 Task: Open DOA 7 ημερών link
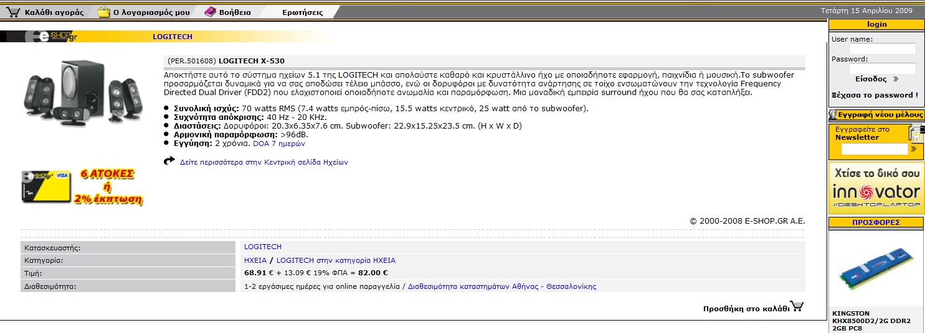point(279,144)
